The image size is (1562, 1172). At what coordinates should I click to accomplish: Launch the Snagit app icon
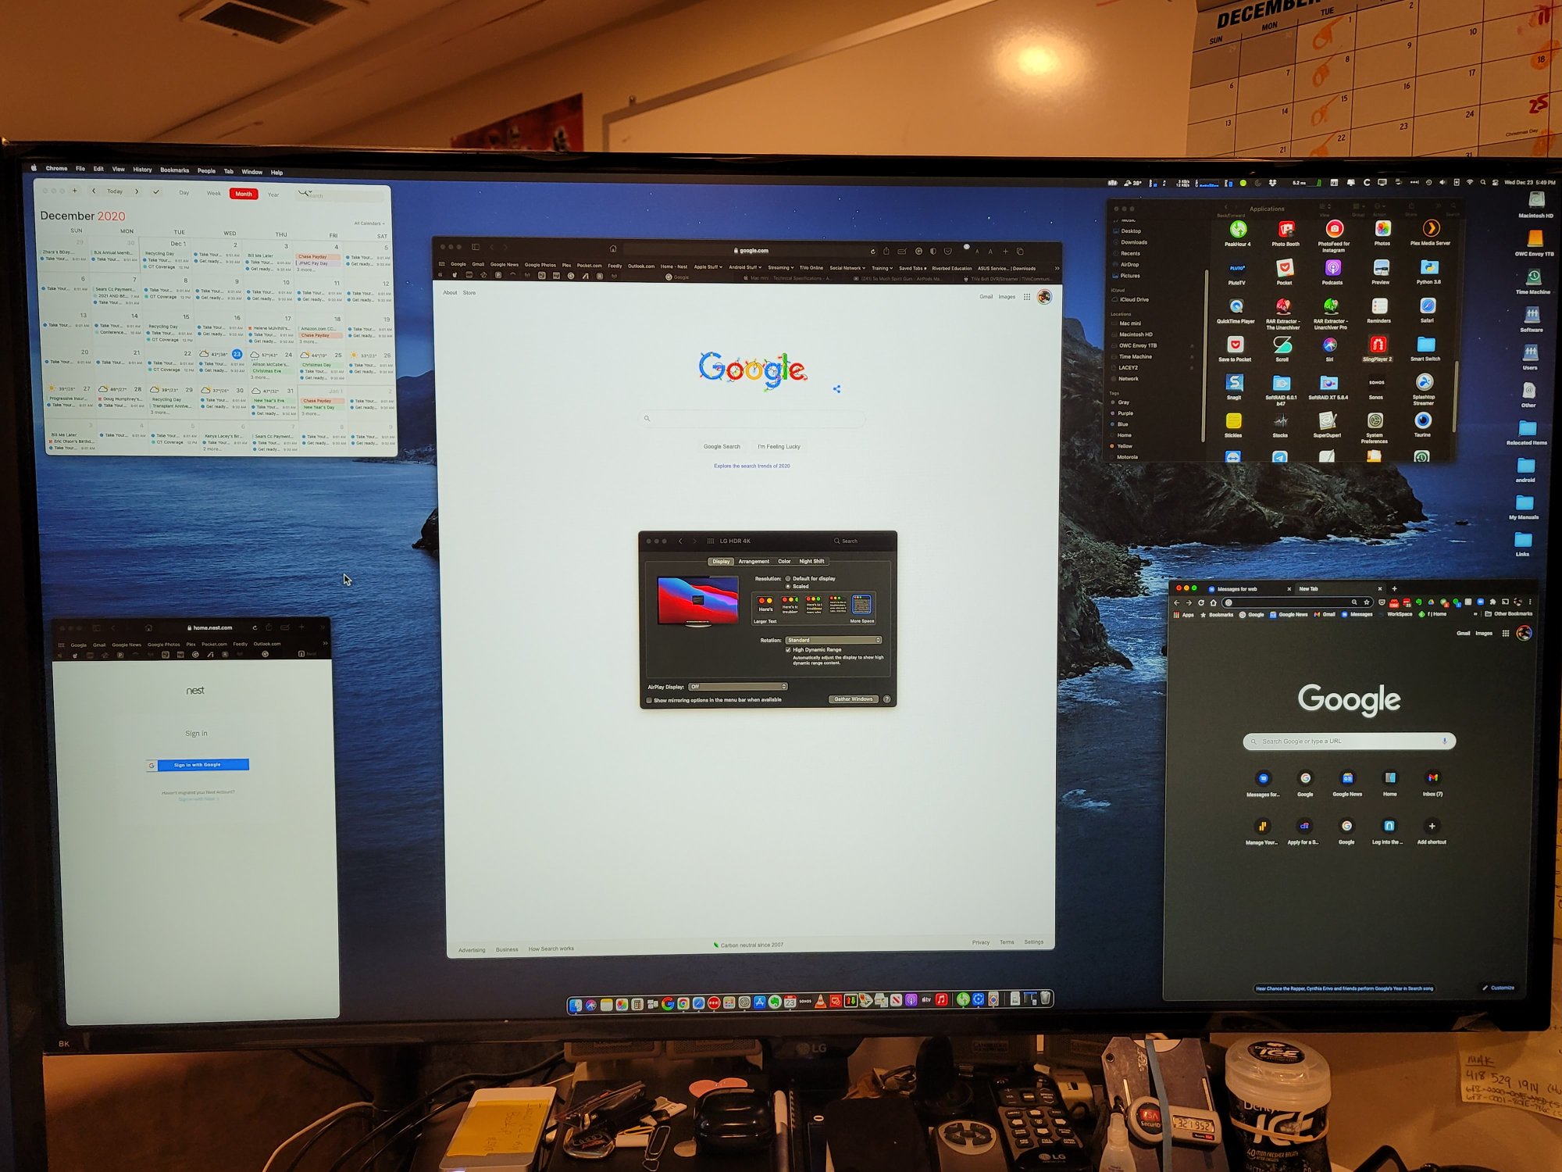tap(1234, 383)
